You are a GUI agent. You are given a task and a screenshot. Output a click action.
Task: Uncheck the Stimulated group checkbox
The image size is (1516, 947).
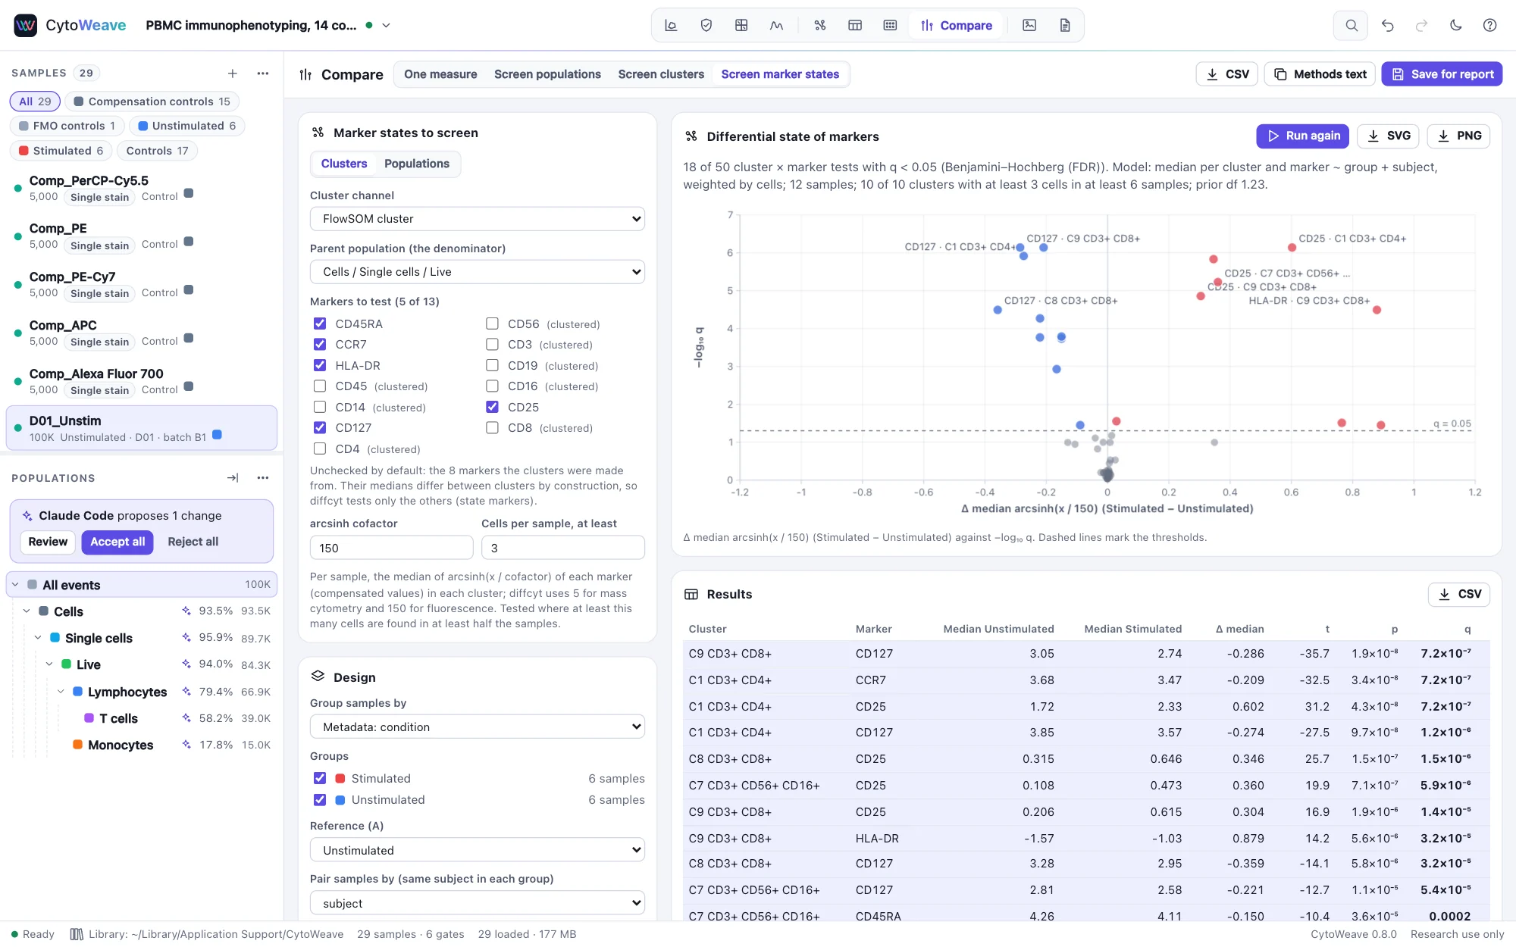(320, 778)
